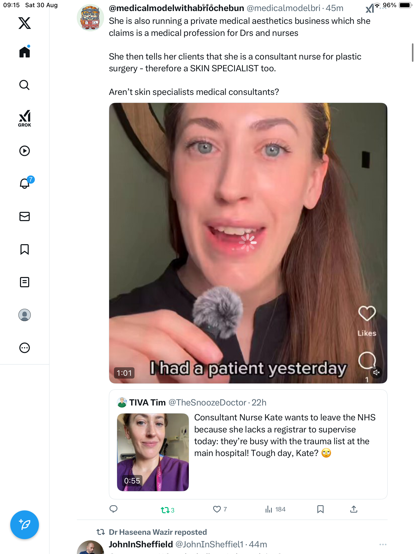Open the profile avatar in sidebar
The width and height of the screenshot is (415, 554).
25,315
